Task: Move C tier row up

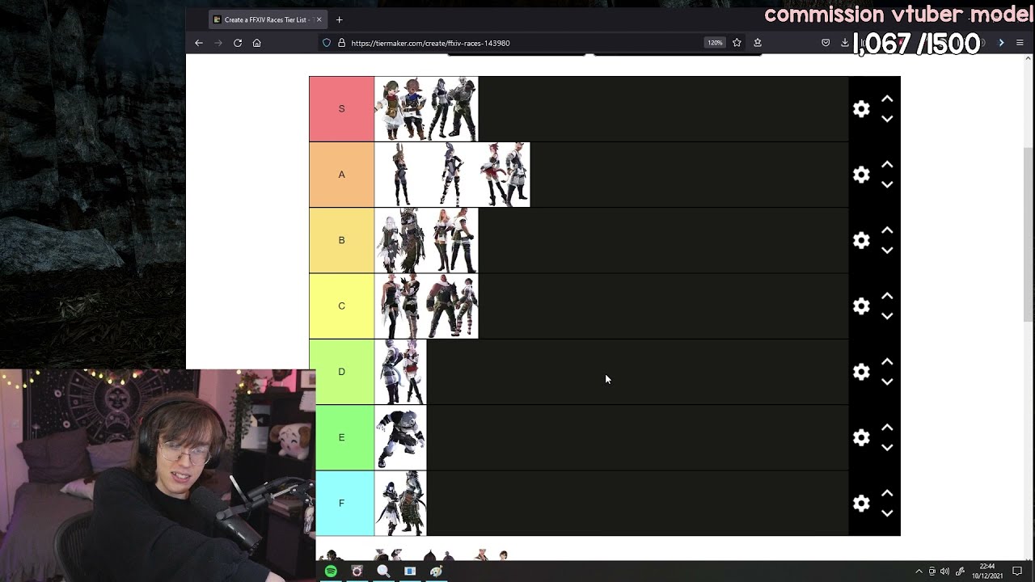Action: pos(887,296)
